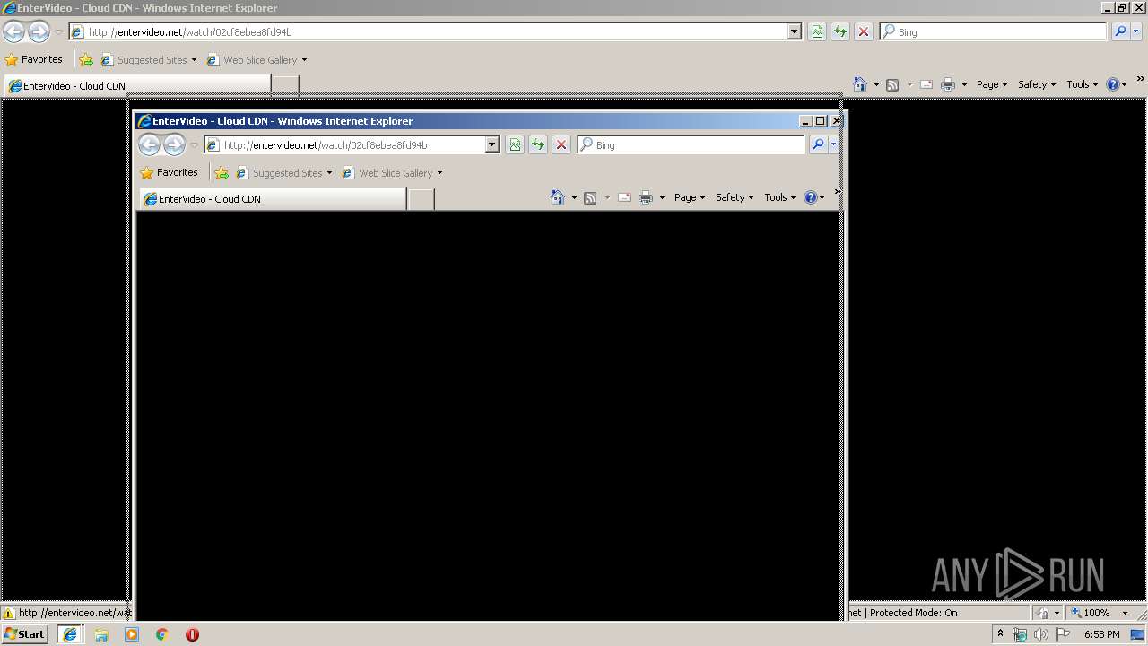The width and height of the screenshot is (1148, 646).
Task: Click Feeds icon in outer IE command bar
Action: tap(892, 84)
